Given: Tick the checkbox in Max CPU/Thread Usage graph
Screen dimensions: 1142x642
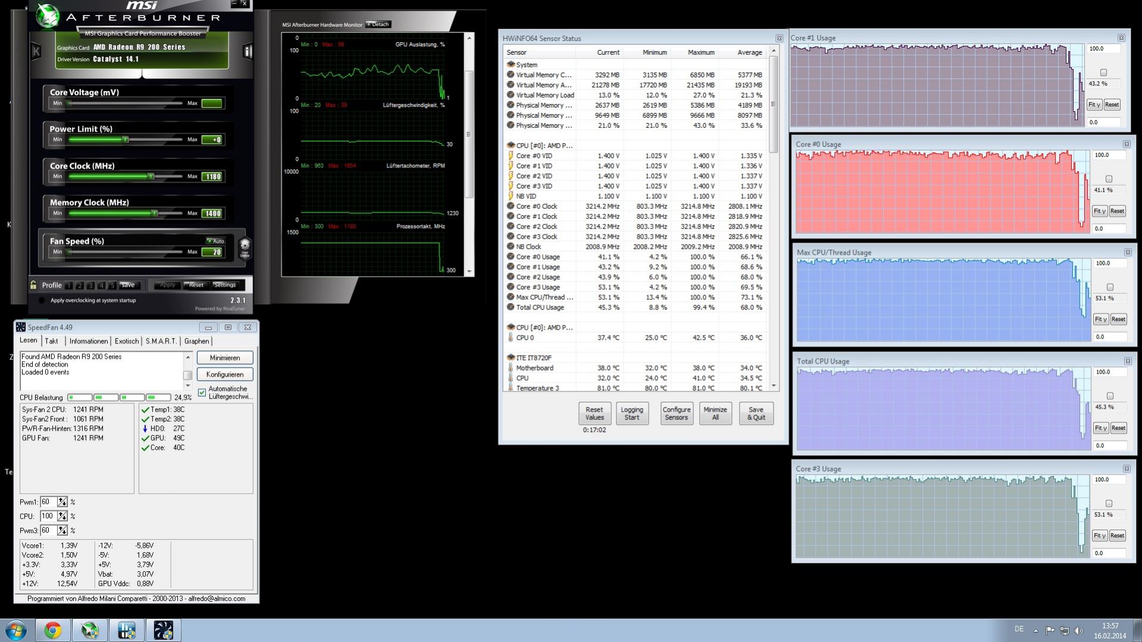Looking at the screenshot, I should click(x=1110, y=288).
